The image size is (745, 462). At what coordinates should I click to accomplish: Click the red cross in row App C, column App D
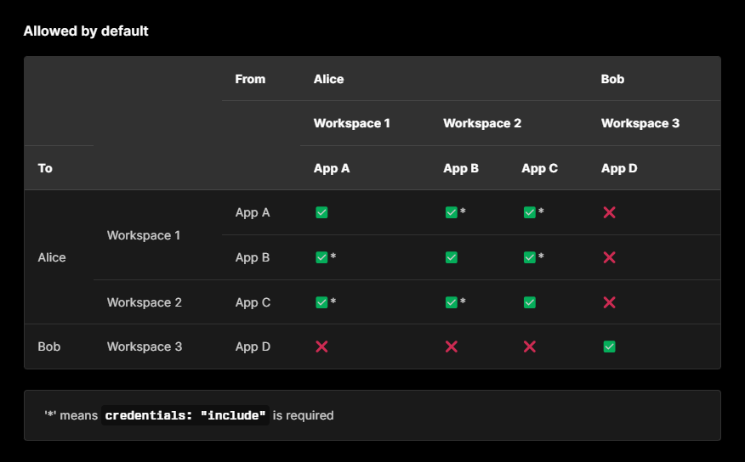609,302
